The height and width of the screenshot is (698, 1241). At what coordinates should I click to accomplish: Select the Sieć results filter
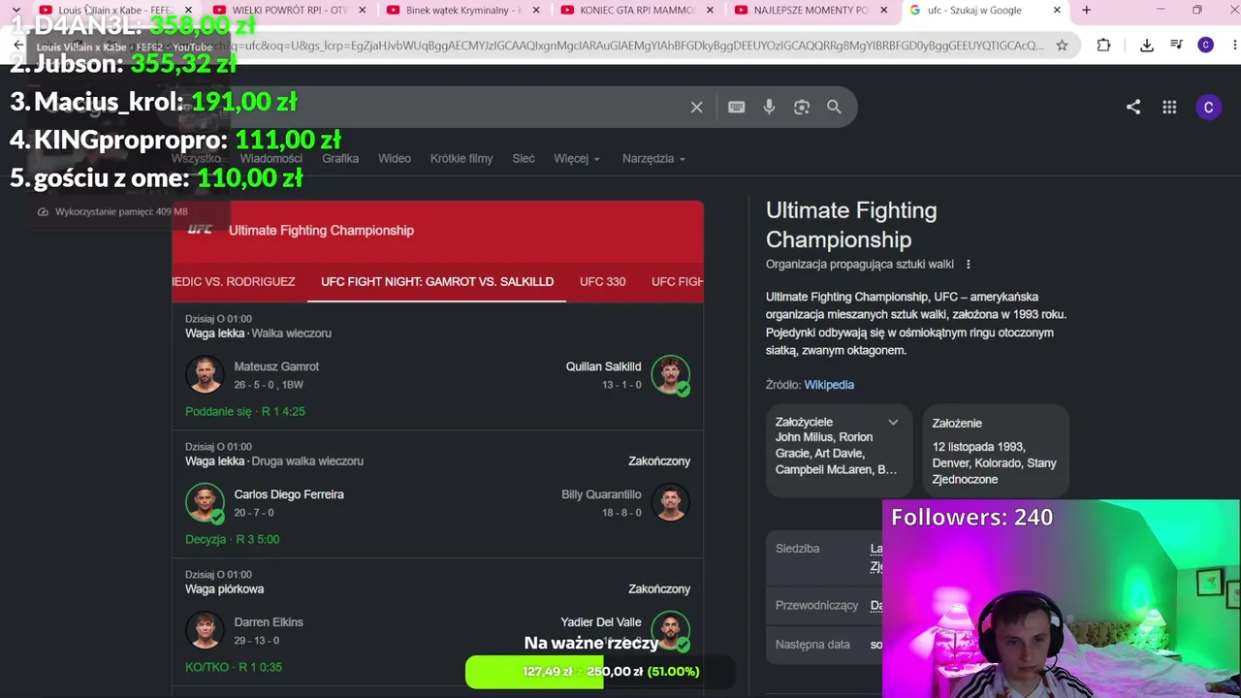tap(524, 158)
